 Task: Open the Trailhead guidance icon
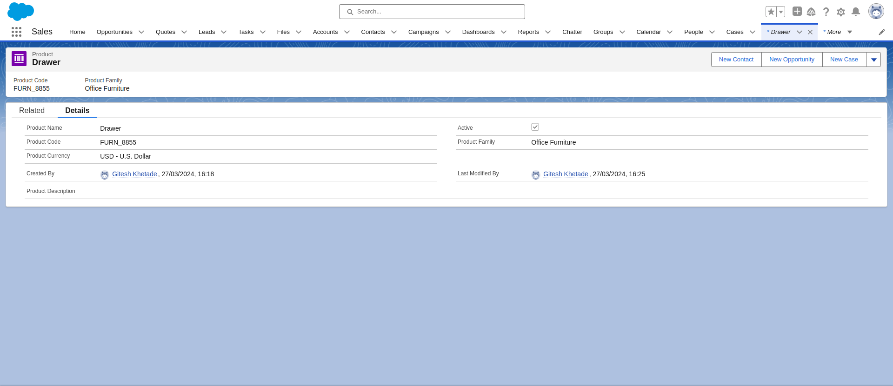811,12
